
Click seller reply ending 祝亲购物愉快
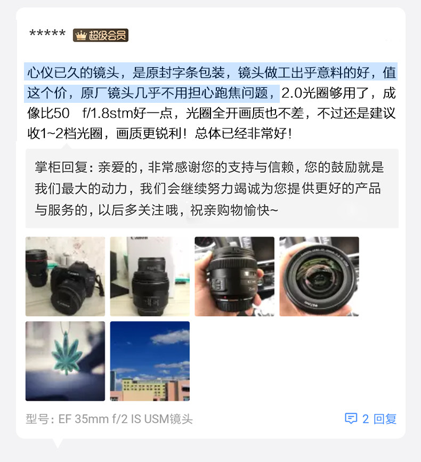pos(234,210)
